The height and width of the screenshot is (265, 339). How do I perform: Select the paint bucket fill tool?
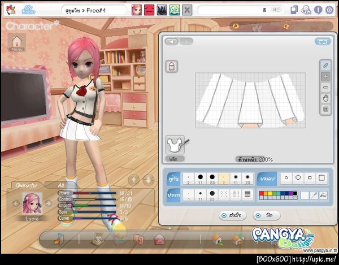323,196
